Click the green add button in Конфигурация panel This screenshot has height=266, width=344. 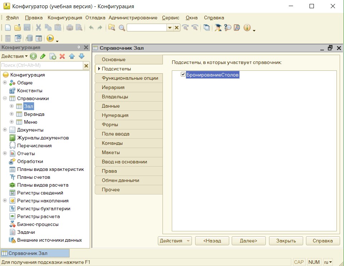tap(33, 56)
